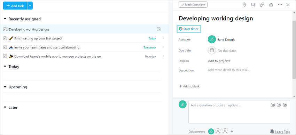Click the Today due date label
The image size is (296, 135).
[152, 38]
